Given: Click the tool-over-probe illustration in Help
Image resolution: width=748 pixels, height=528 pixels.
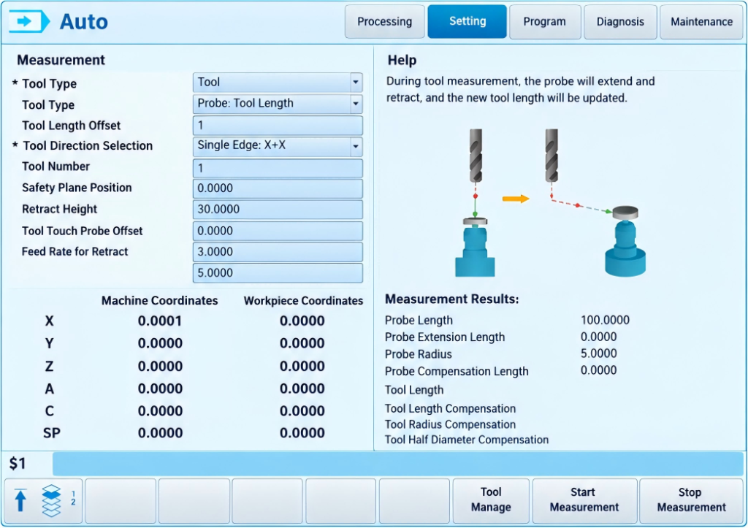Looking at the screenshot, I should click(475, 203).
